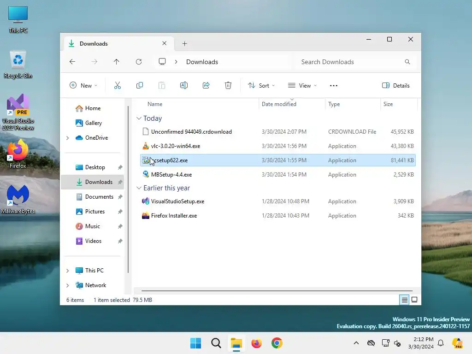This screenshot has width=472, height=354.
Task: Select MBSetup-4.4.exe file
Action: 278,175
